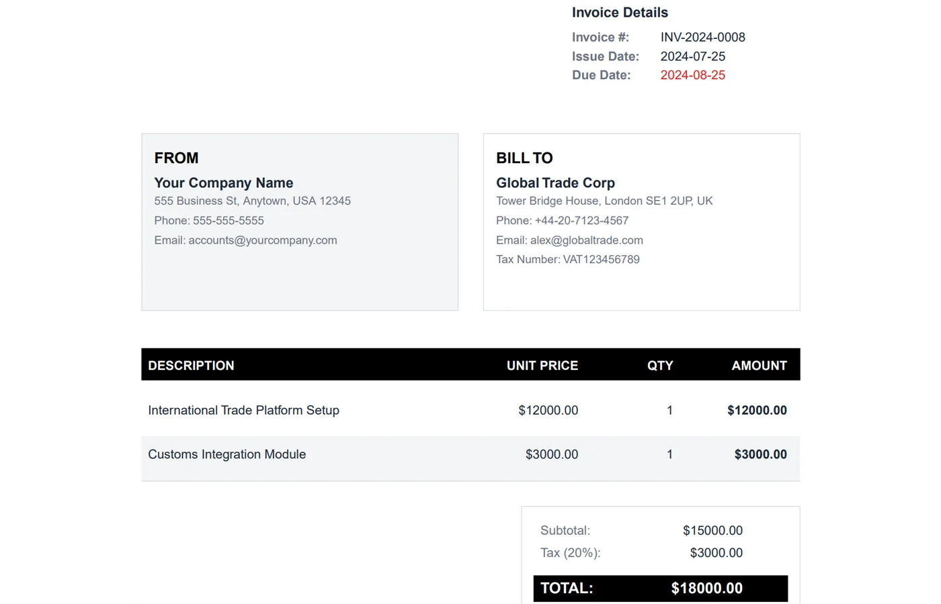The height and width of the screenshot is (604, 941).
Task: Click the client phone +44-20-7123-4567
Action: pos(581,221)
